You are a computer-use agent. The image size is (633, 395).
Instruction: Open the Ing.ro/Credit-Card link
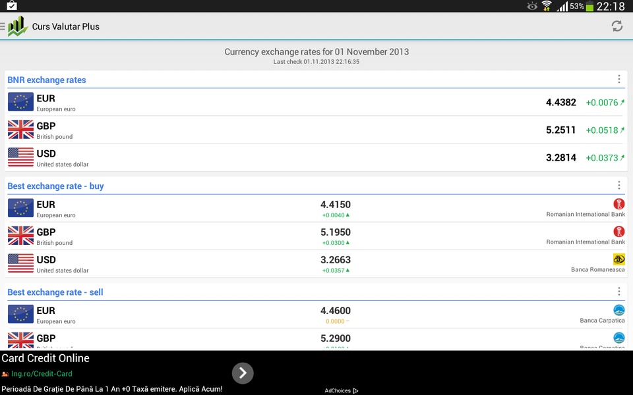42,374
